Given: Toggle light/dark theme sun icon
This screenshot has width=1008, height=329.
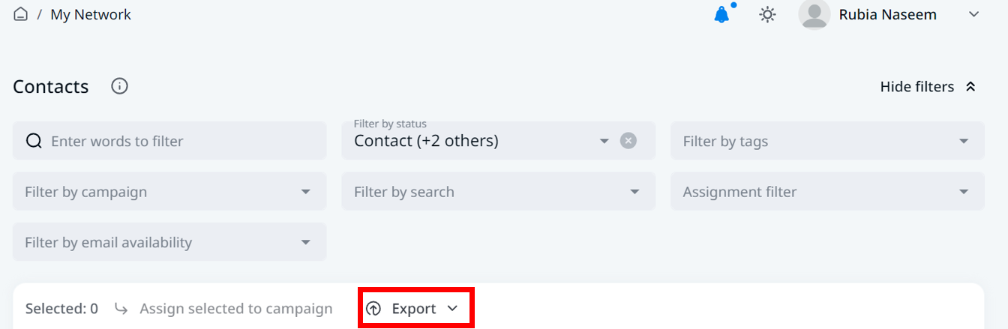Looking at the screenshot, I should coord(767,14).
